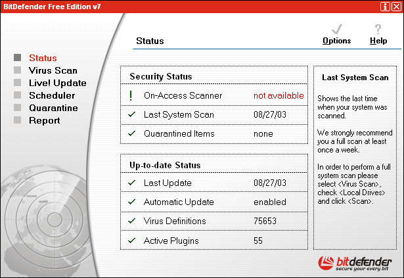Click the green check beside Automatic Update

tap(131, 202)
